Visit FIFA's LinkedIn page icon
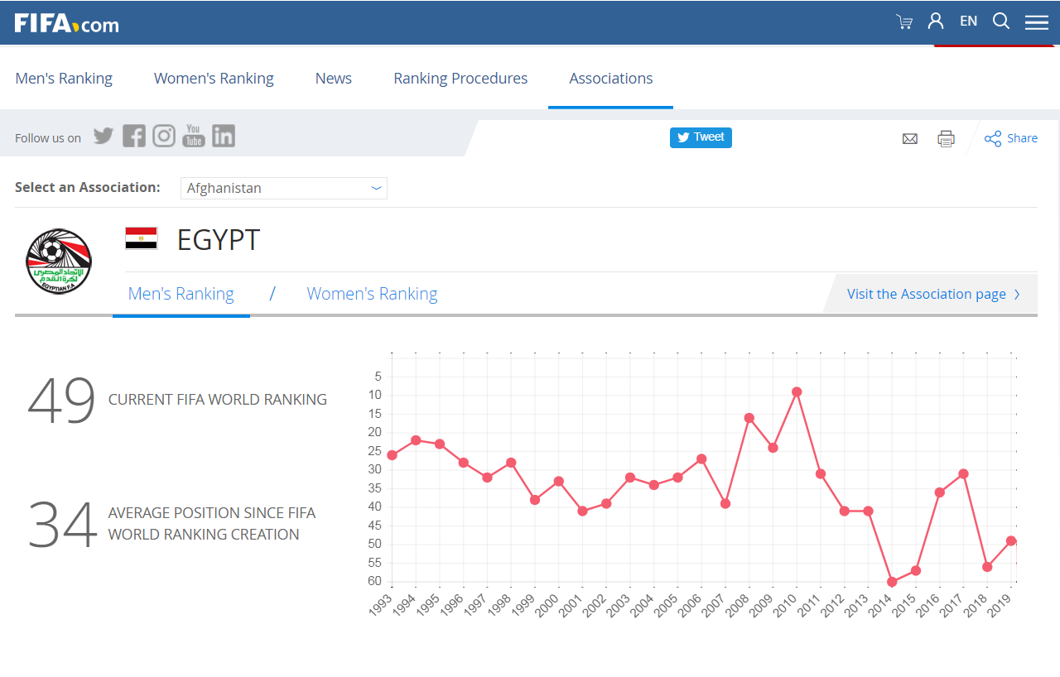Viewport: 1060px width, 677px height. (224, 136)
